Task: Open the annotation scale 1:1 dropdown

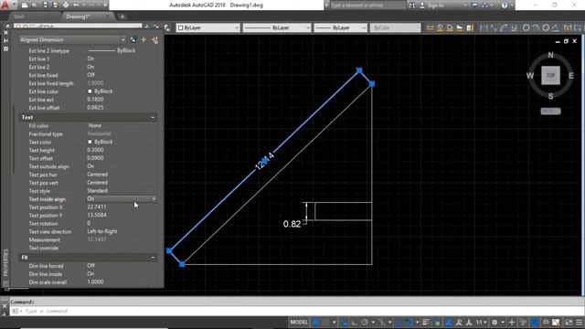Action: coord(481,323)
